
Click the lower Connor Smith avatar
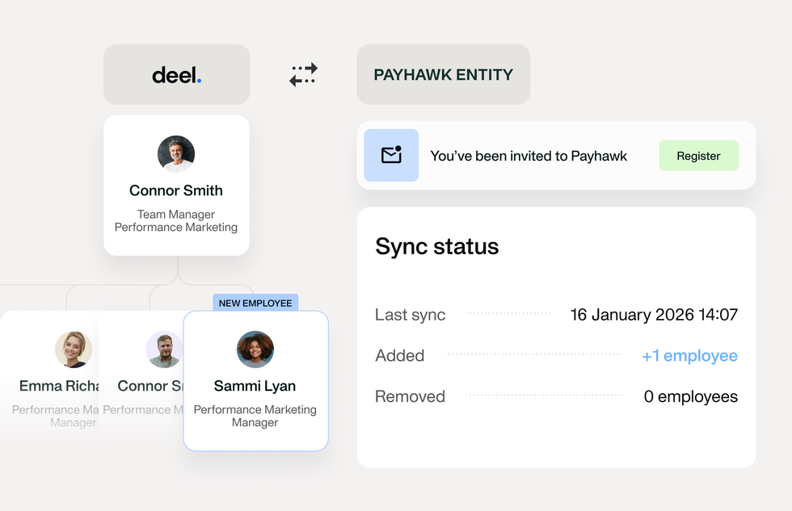(164, 349)
